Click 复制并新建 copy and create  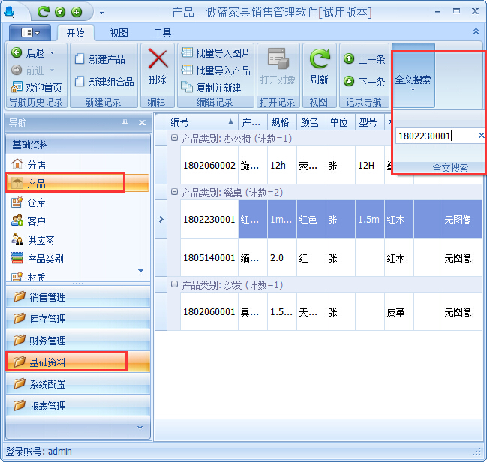(211, 88)
